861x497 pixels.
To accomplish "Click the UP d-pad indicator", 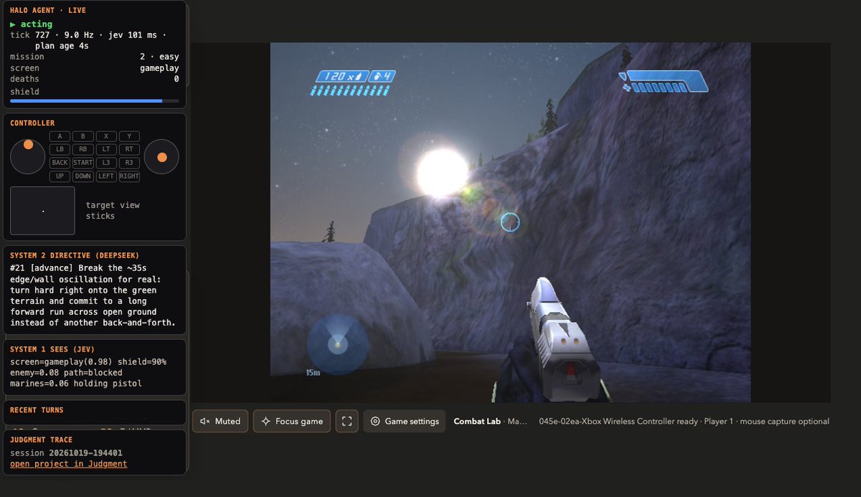I will click(60, 176).
